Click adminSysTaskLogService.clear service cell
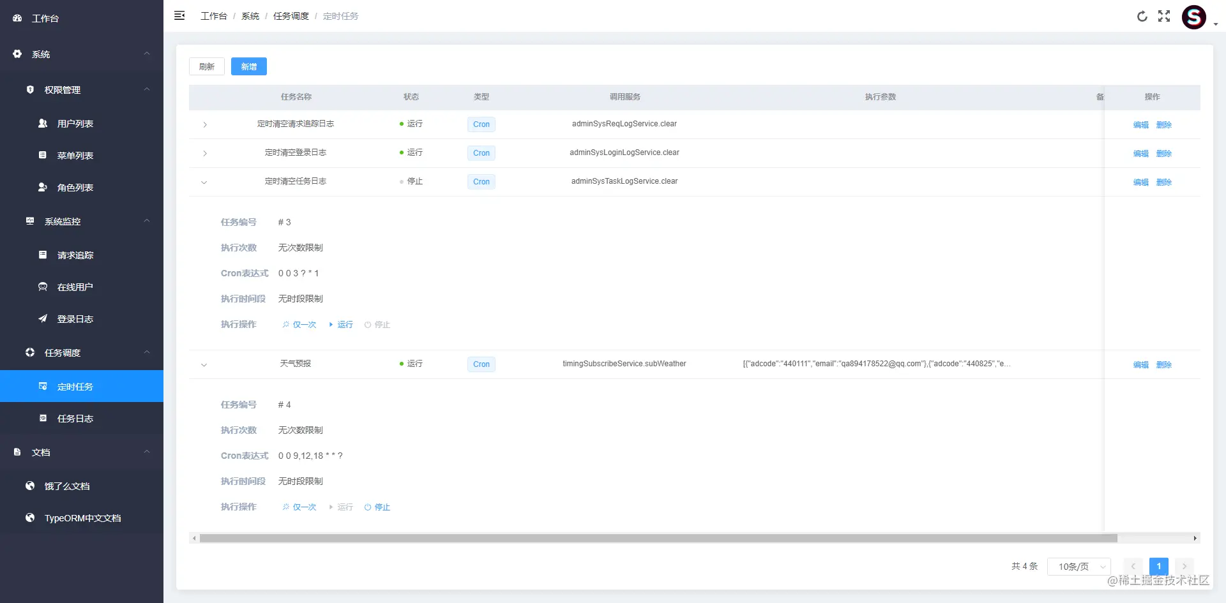The image size is (1226, 603). point(624,181)
